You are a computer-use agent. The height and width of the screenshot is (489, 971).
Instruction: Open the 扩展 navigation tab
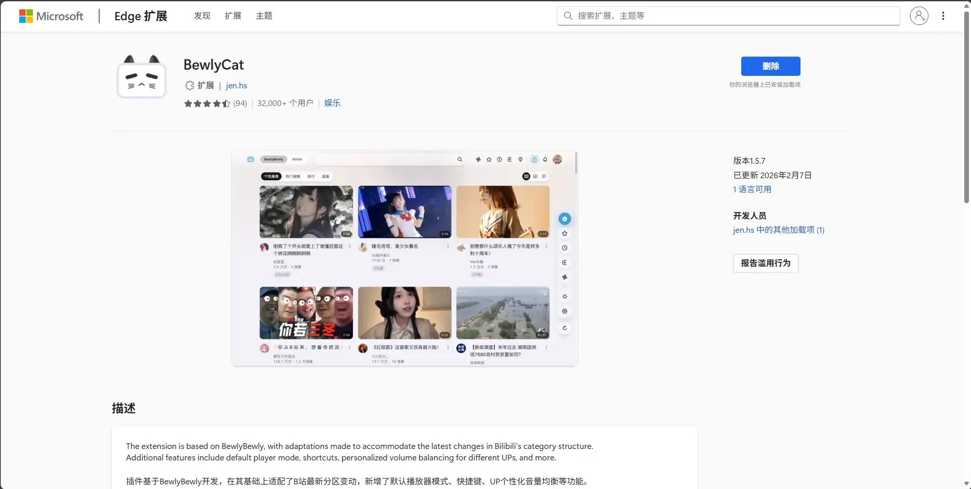coord(233,16)
